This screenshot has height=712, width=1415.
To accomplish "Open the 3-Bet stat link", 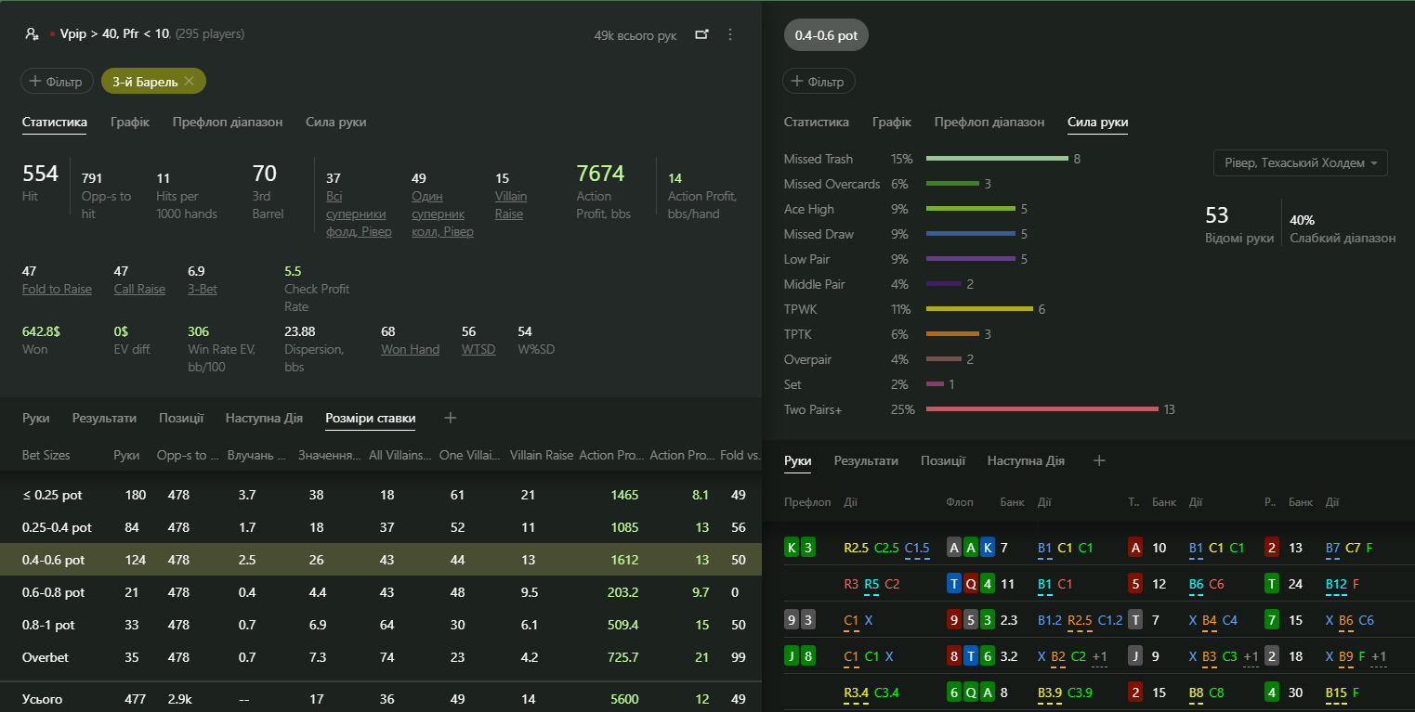I will 203,289.
